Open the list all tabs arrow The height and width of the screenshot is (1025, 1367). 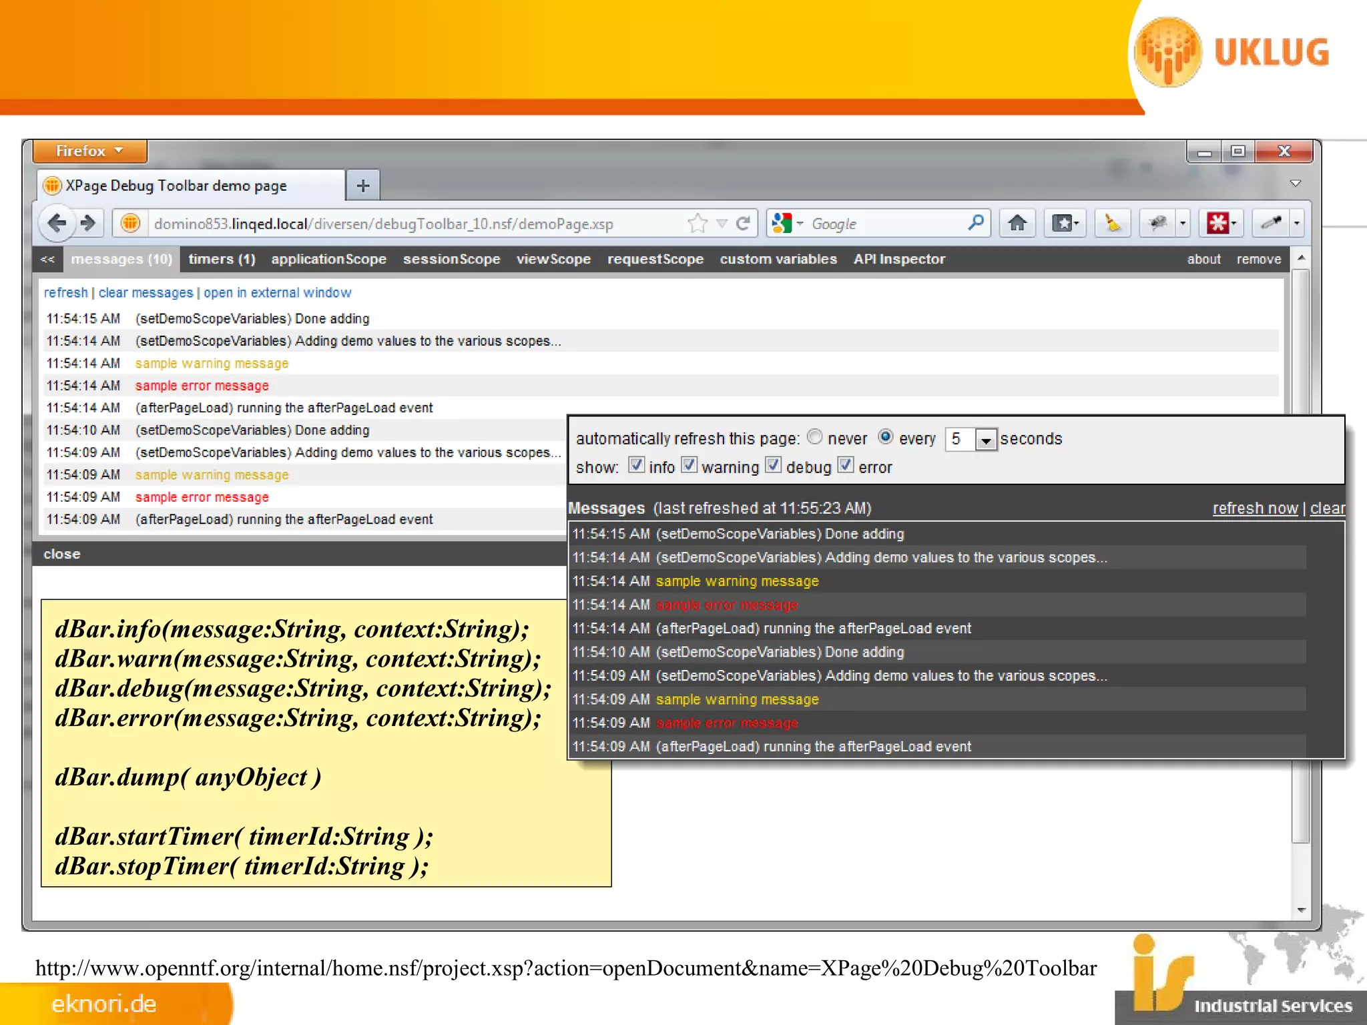click(1296, 183)
